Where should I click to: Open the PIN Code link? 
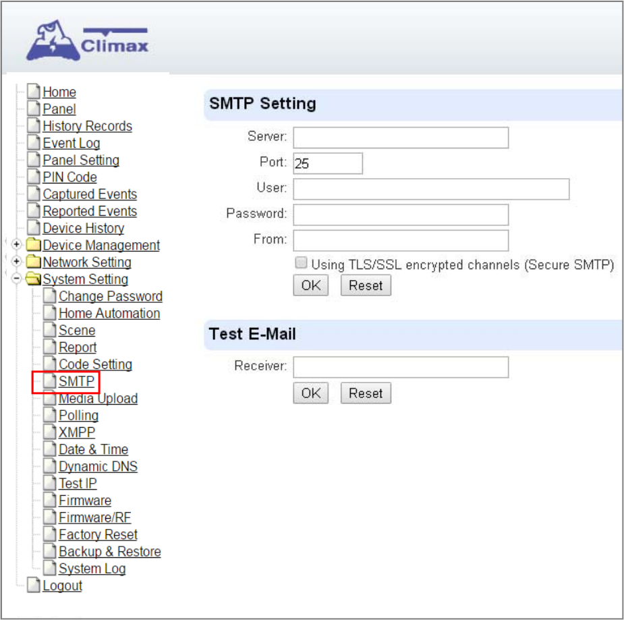click(x=69, y=177)
